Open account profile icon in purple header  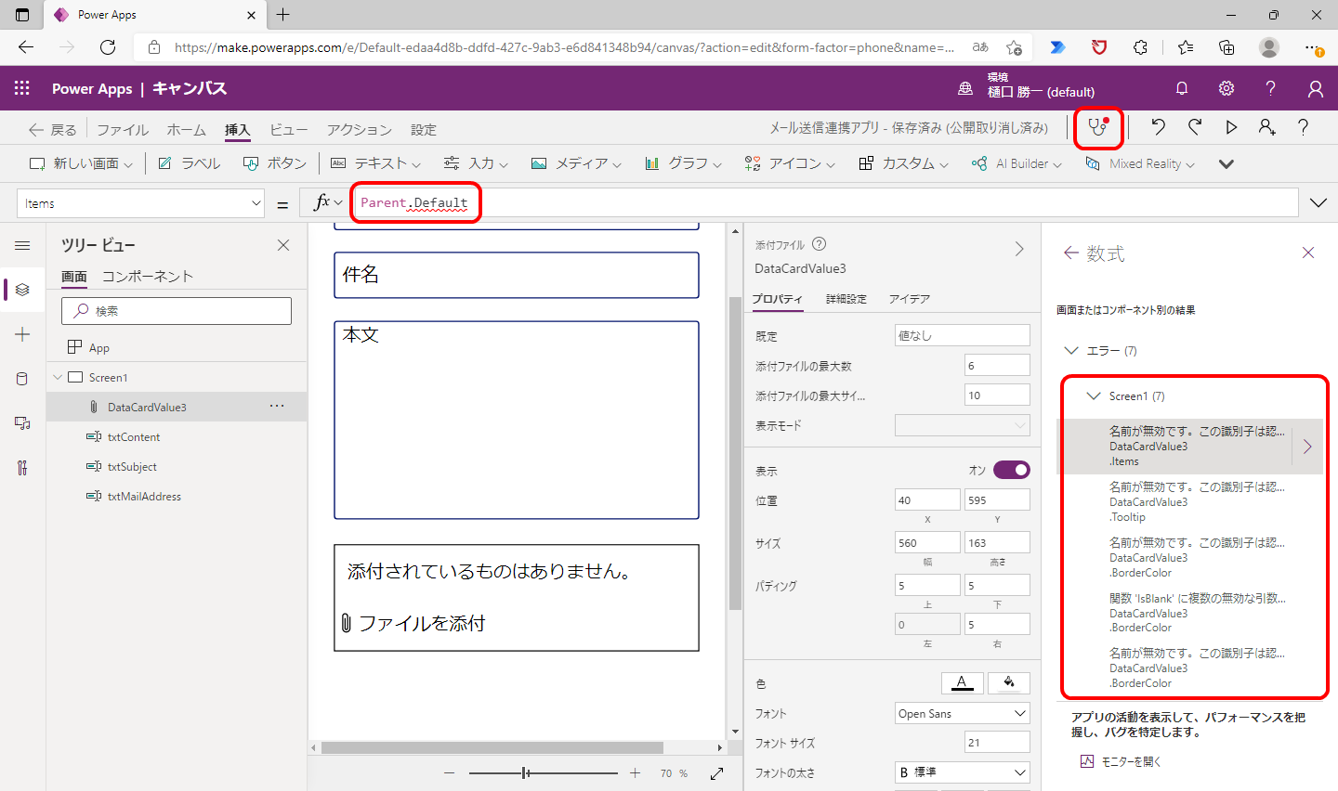pyautogui.click(x=1316, y=88)
